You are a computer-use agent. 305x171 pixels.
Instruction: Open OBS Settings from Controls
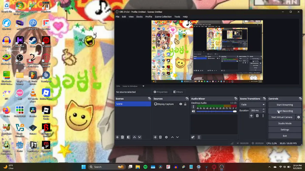pyautogui.click(x=285, y=130)
